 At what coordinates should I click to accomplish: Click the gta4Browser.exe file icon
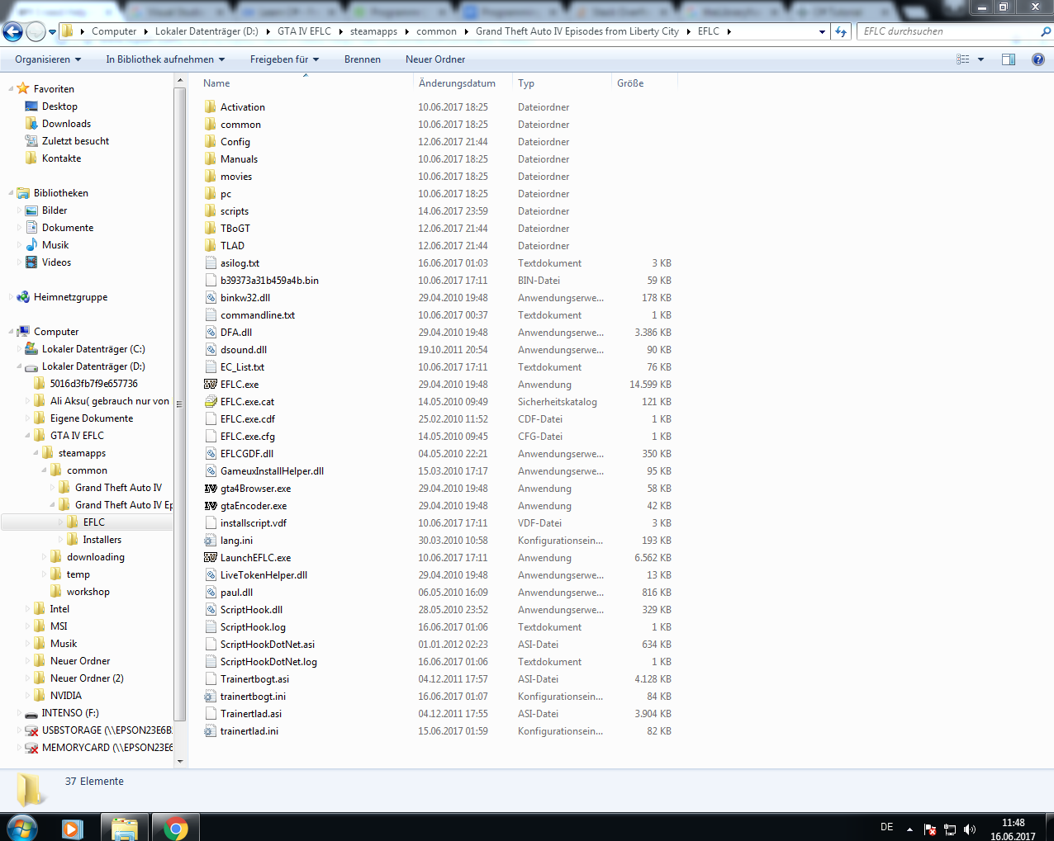tap(211, 489)
